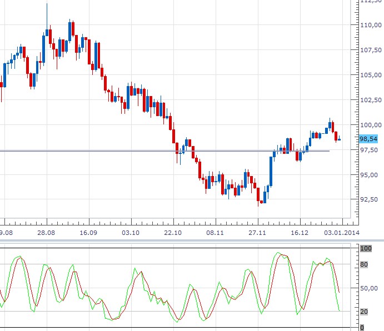Image resolution: width=384 pixels, height=331 pixels.
Task: Click the 03.01.2014 date label
Action: click(x=341, y=233)
